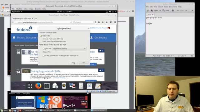Open the Software bag icon in dock
This screenshot has width=200, height=112.
[90, 86]
